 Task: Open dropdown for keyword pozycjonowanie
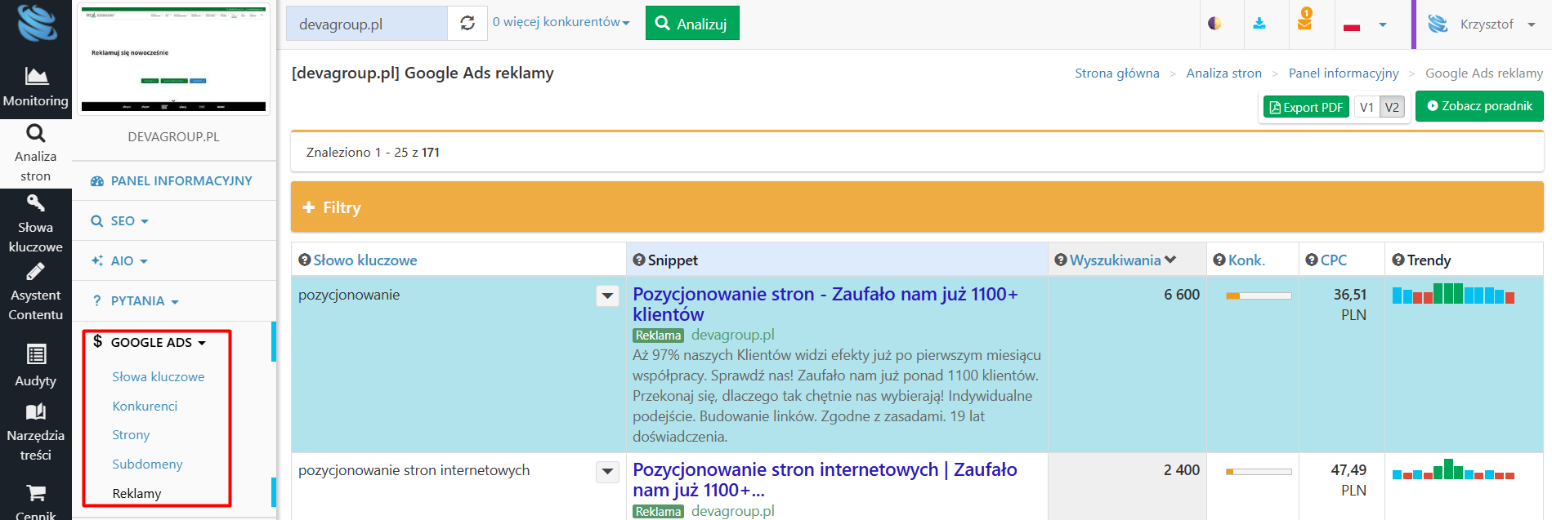point(607,296)
